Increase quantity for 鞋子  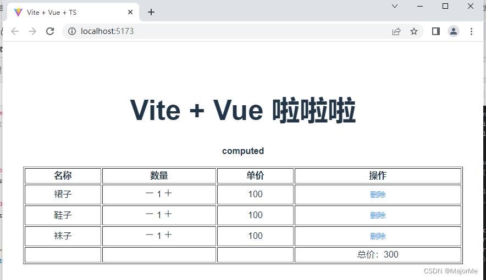pos(168,214)
